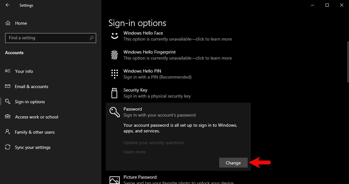
Task: Click the back arrow in Settings
Action: (8, 5)
